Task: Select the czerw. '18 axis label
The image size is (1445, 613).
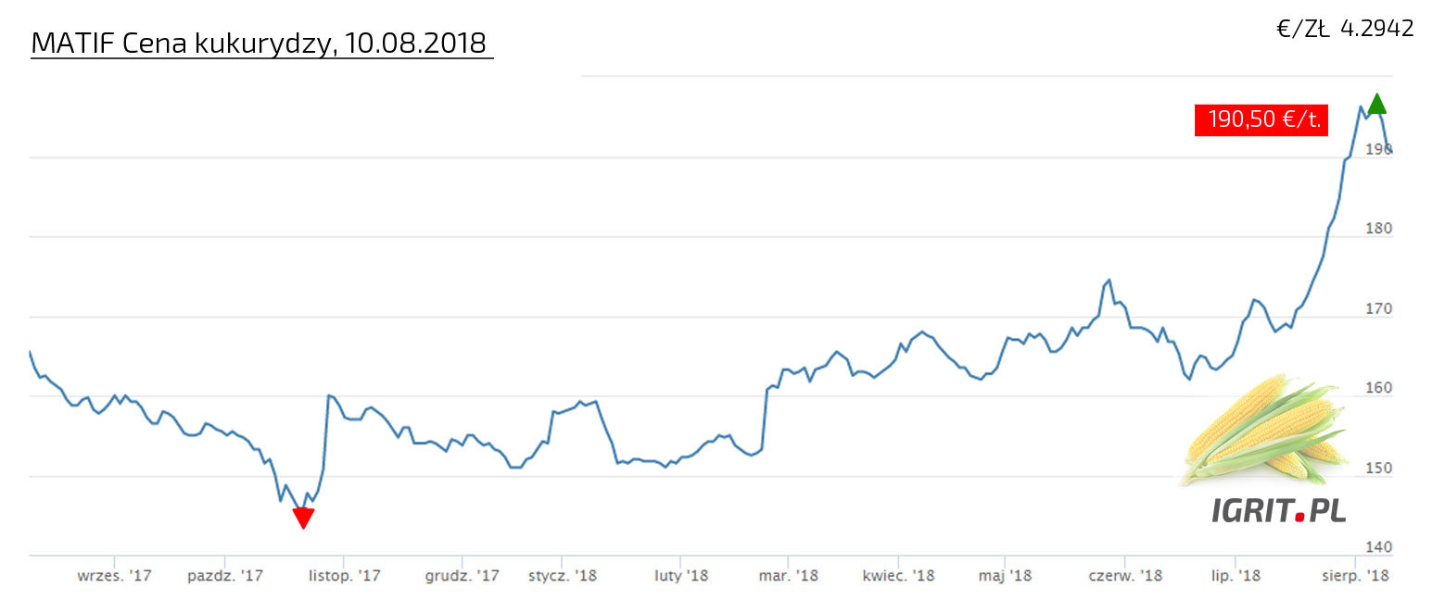Action: tap(1125, 576)
